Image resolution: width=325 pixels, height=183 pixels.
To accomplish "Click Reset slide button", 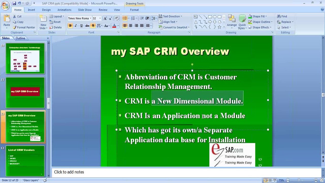I will pos(55,22).
